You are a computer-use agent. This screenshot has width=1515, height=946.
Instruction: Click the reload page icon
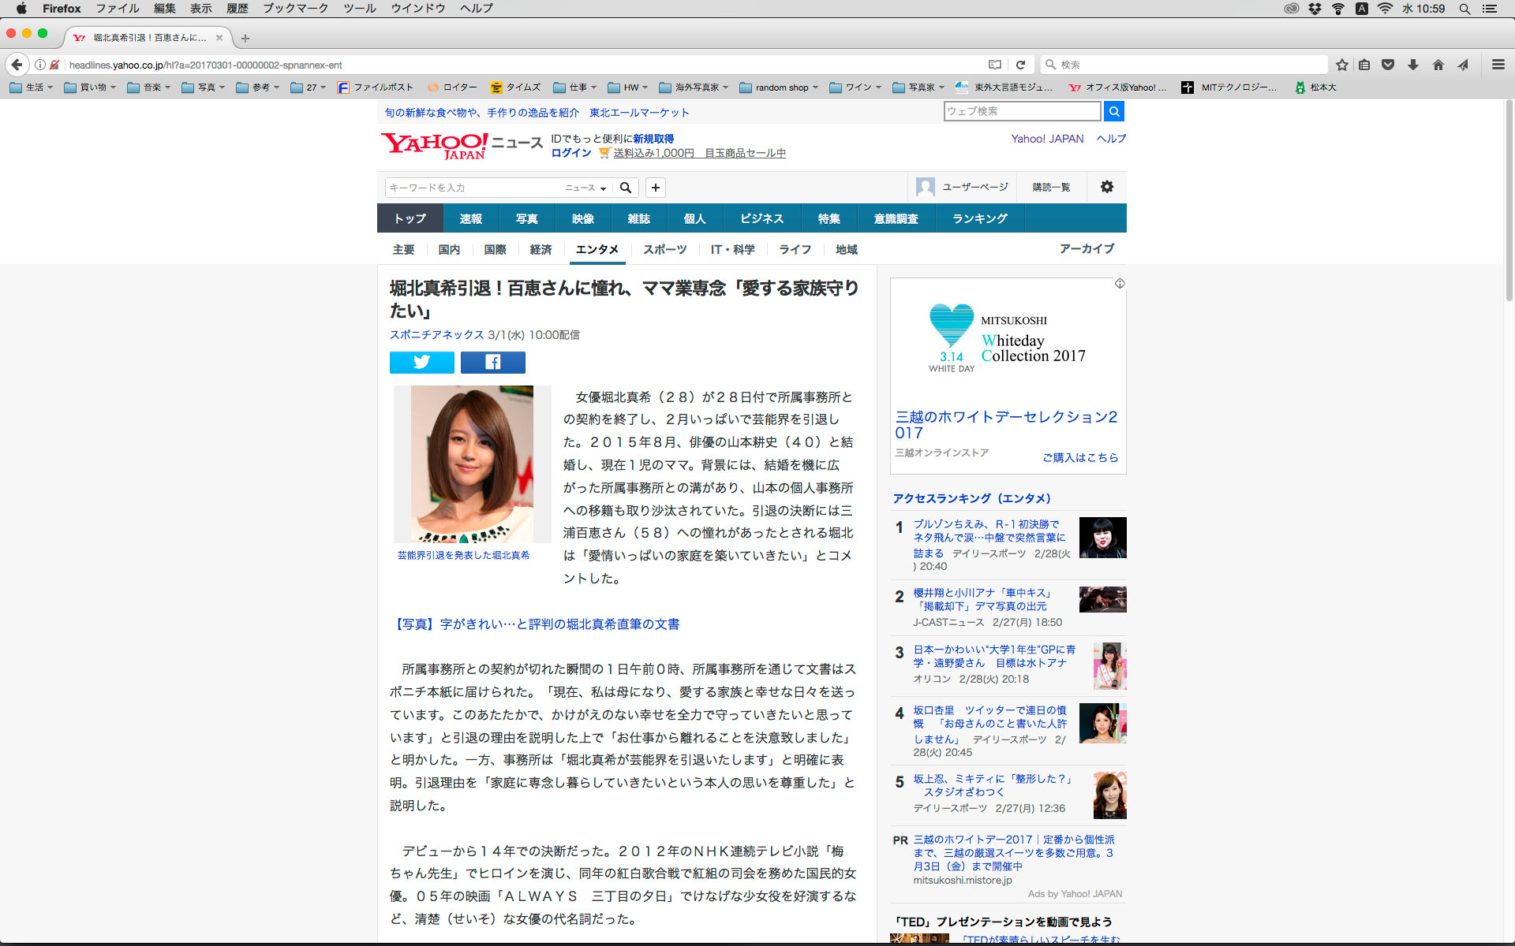pos(1020,65)
